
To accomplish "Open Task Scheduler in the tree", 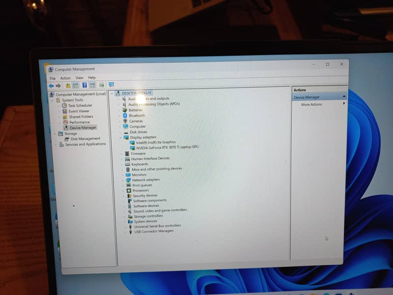I will (80, 105).
